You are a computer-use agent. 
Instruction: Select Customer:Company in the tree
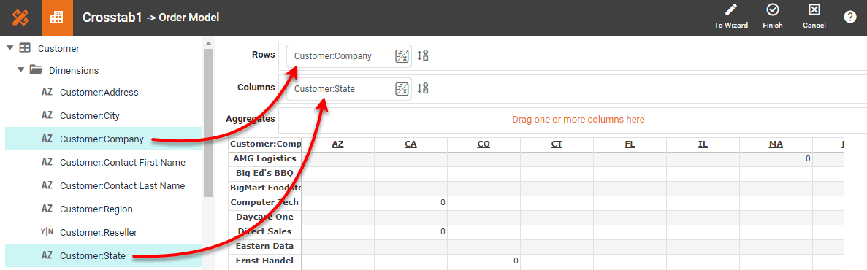tap(104, 139)
